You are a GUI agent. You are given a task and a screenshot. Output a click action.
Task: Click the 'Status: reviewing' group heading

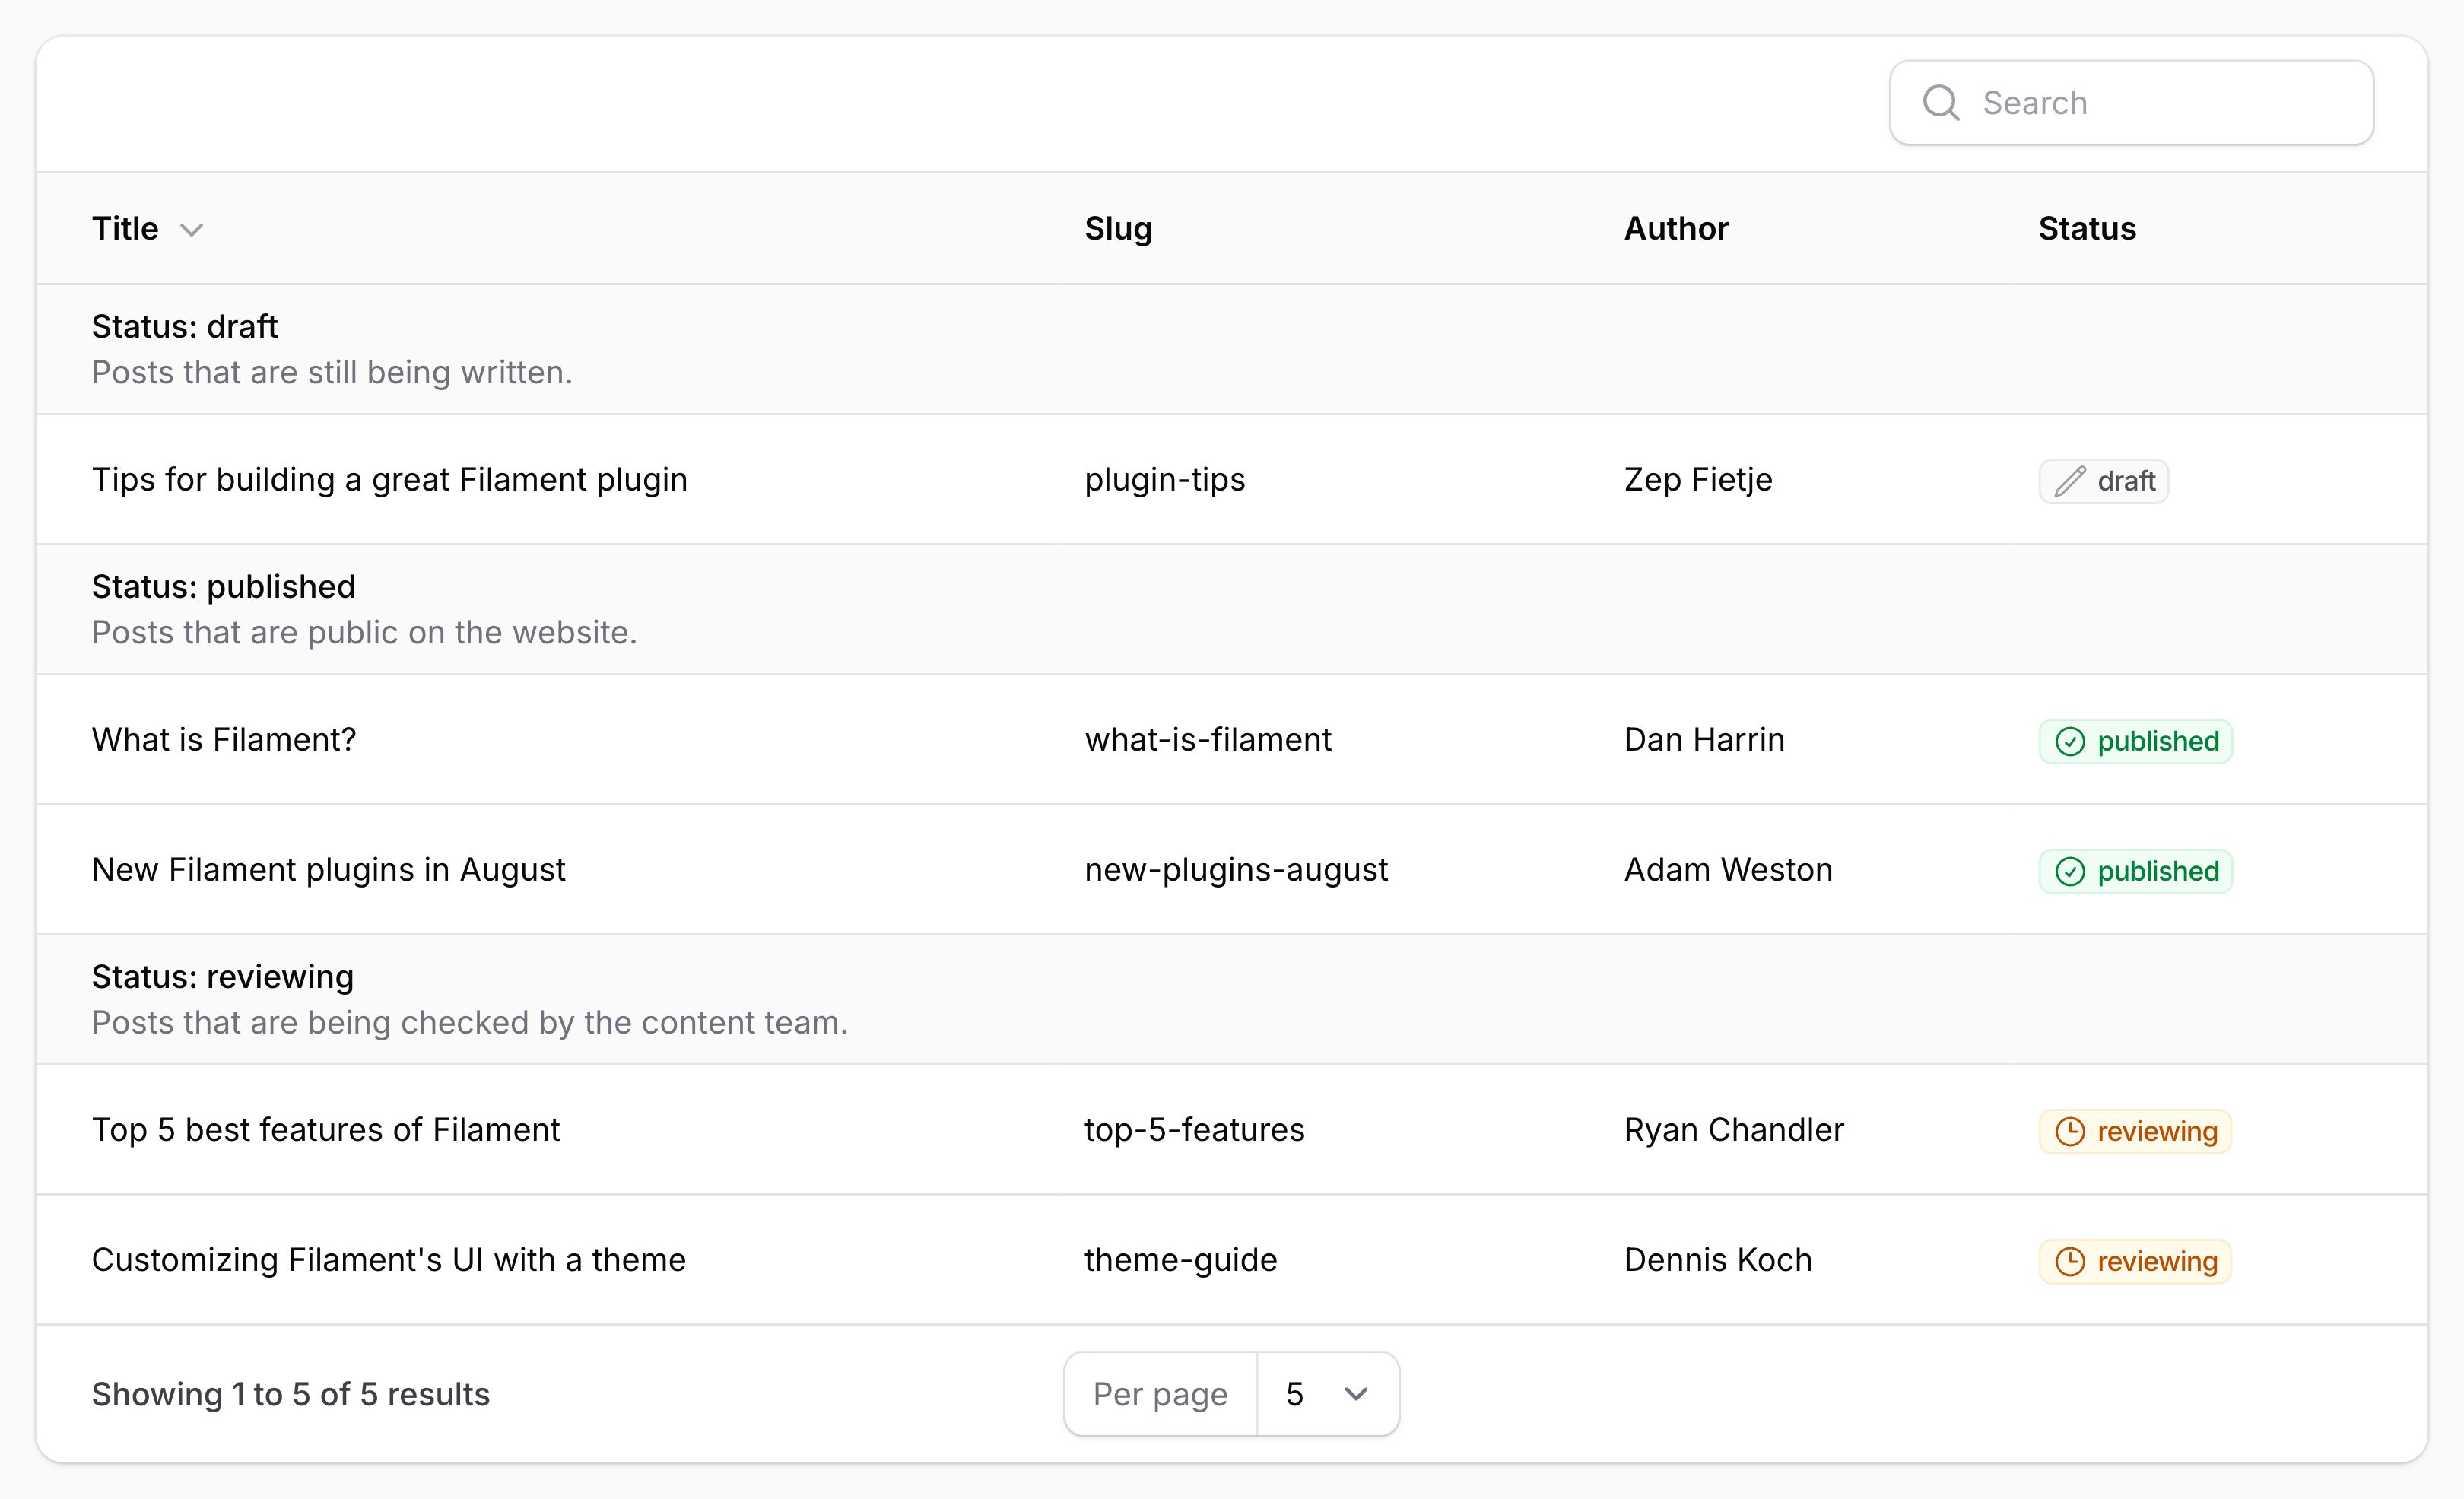pyautogui.click(x=223, y=977)
